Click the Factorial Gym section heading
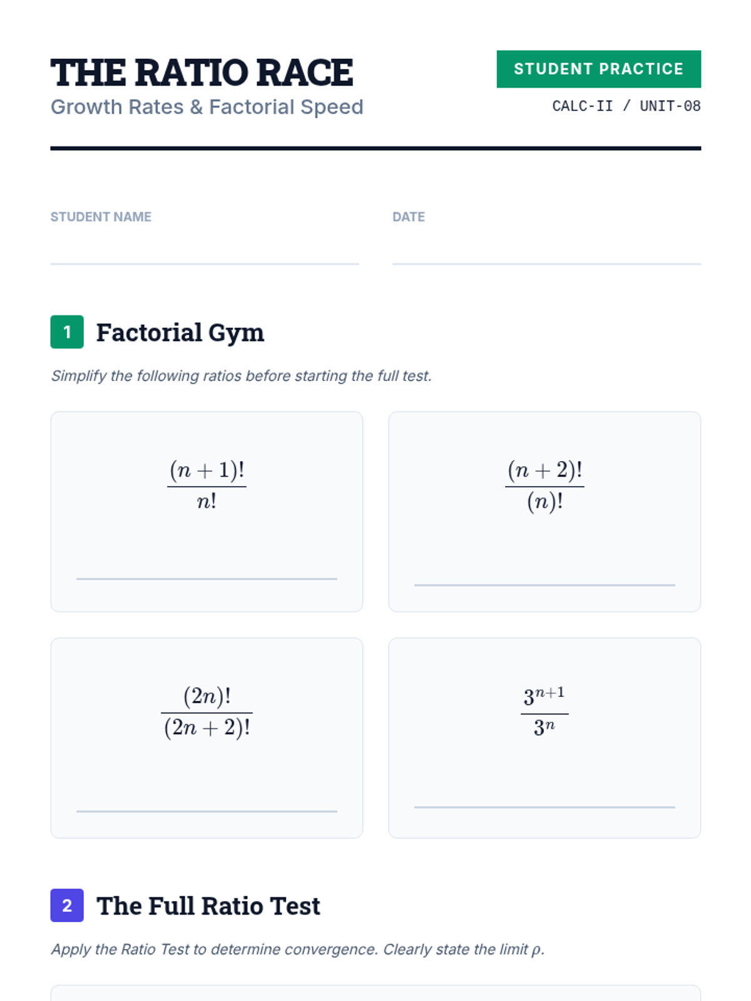 (x=180, y=332)
